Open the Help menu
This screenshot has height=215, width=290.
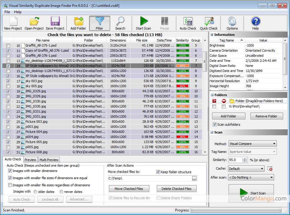pos(18,12)
